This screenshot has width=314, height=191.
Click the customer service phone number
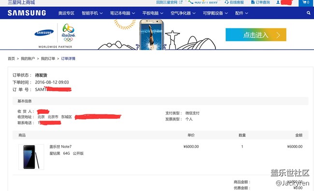[206, 2]
